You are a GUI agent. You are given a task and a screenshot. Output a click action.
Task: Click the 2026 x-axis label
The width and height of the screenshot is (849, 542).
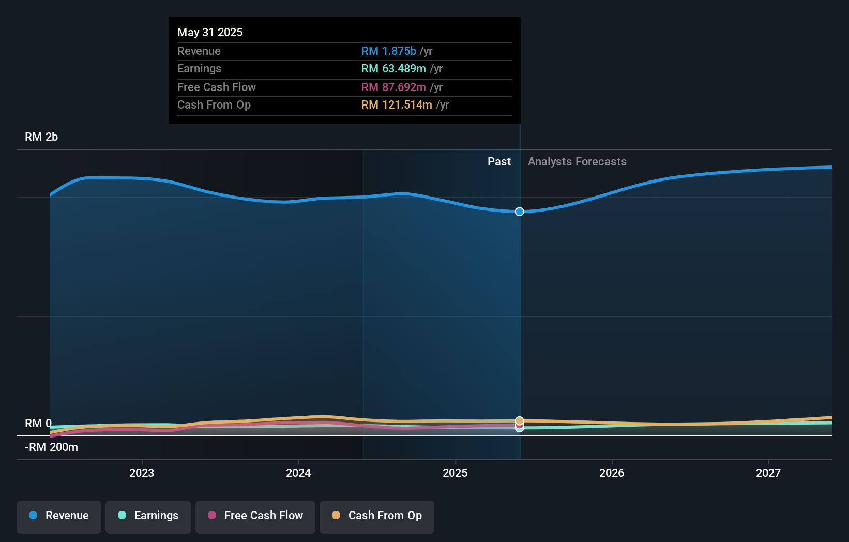[612, 473]
